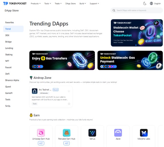The image size is (164, 147).
Task: Expand the Support menu
Action: pyautogui.click(x=94, y=3)
